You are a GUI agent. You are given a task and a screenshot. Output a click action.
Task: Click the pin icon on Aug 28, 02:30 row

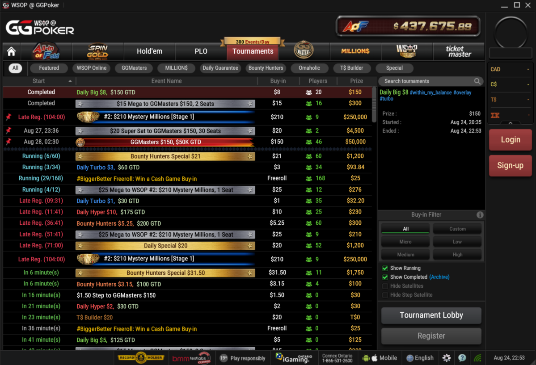click(x=8, y=141)
